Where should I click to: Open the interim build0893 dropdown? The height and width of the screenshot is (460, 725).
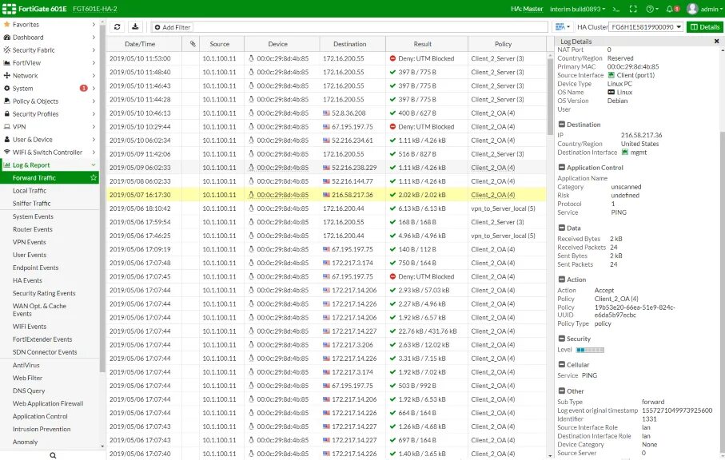coord(577,9)
